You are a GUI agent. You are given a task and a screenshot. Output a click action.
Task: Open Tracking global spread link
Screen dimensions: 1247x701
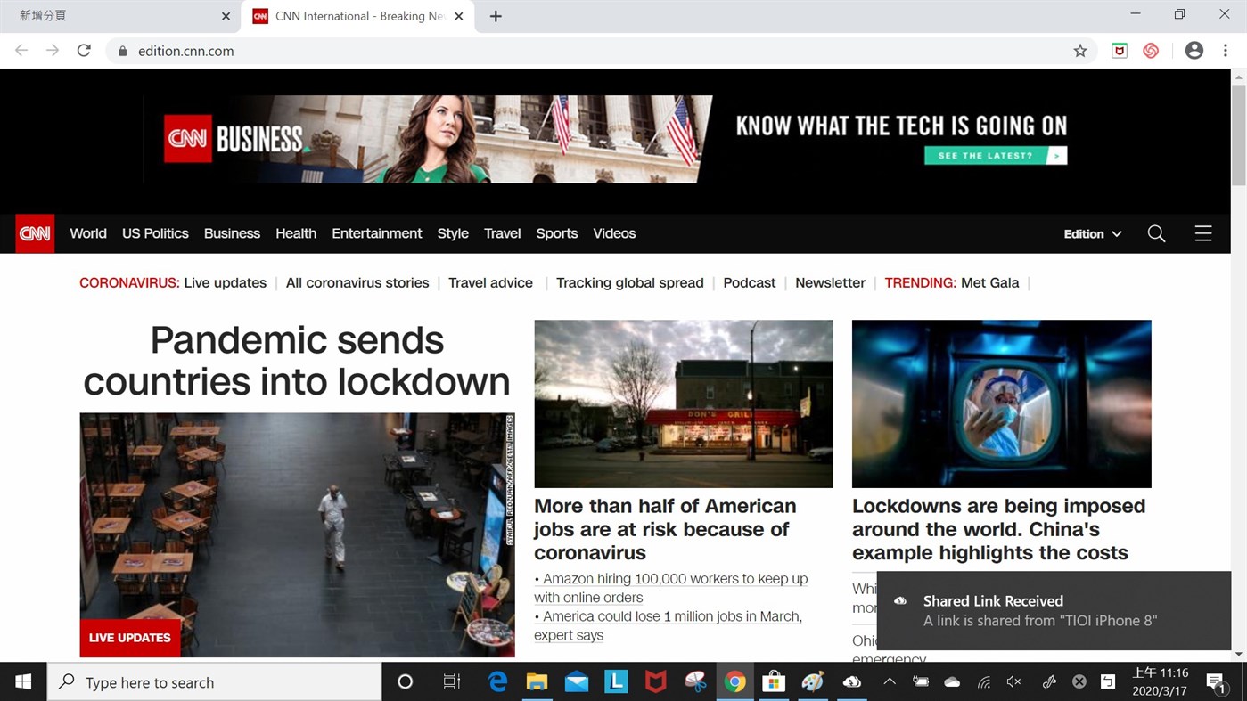630,282
